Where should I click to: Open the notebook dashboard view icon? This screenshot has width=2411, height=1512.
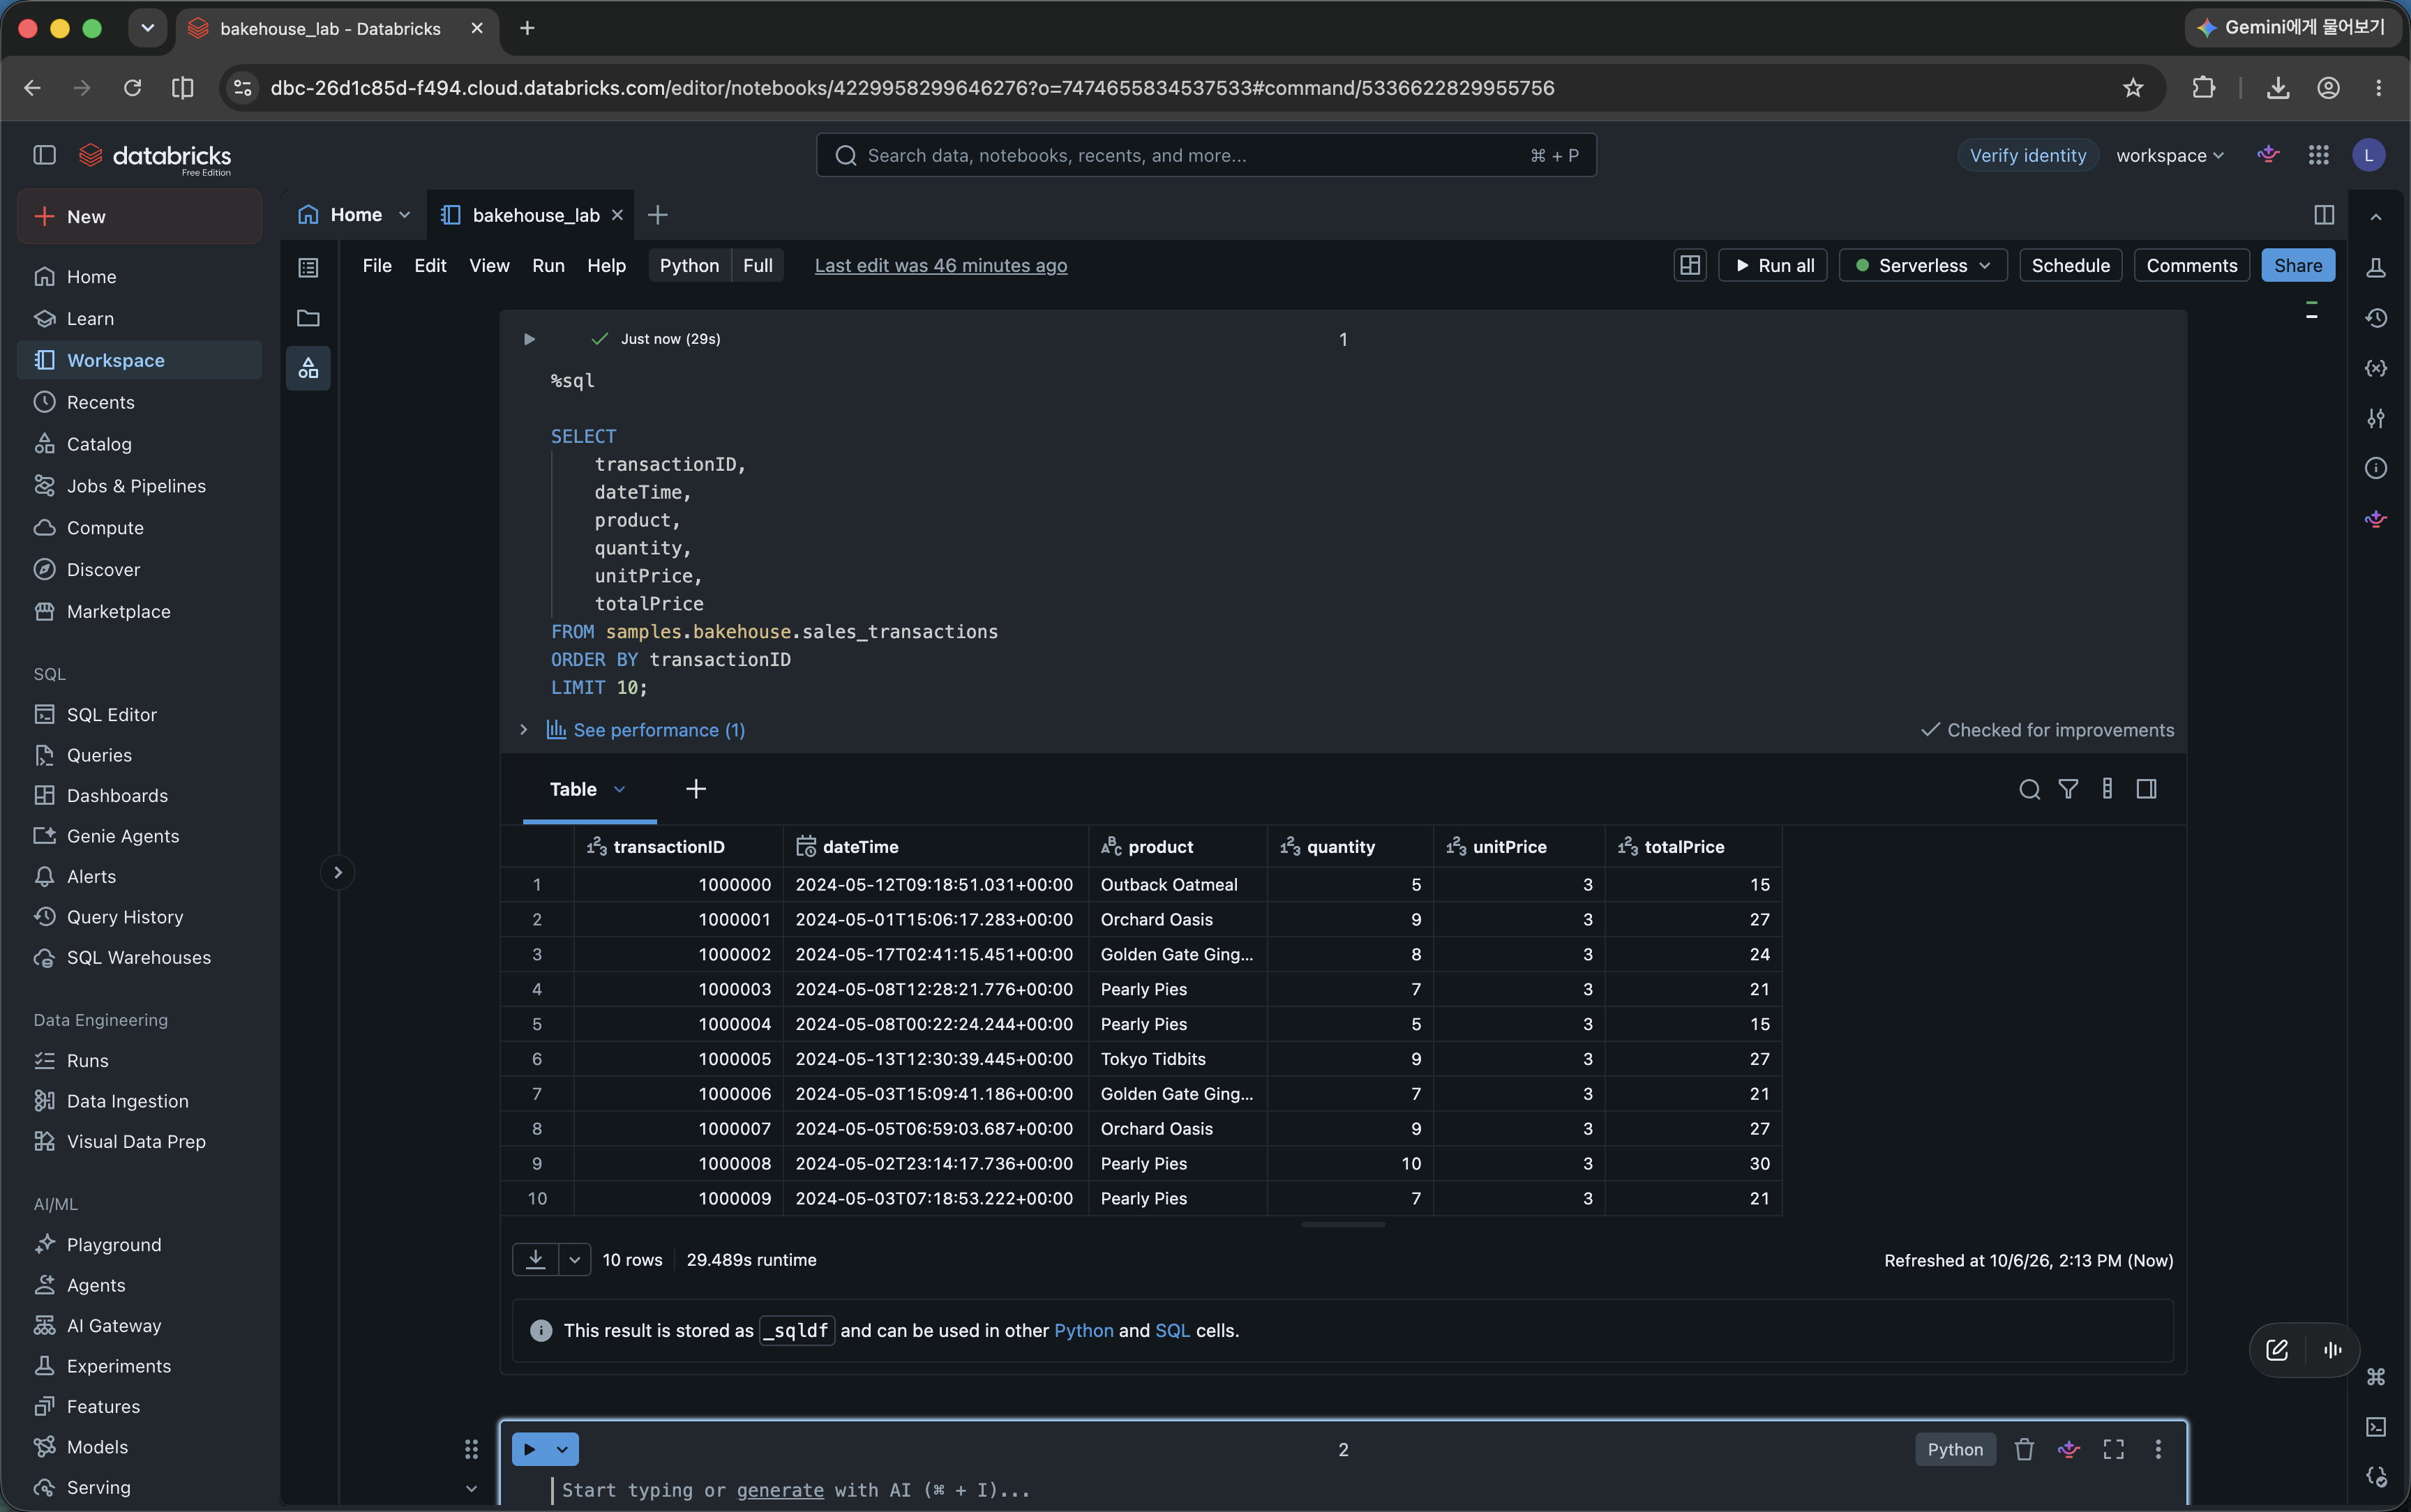click(x=1690, y=265)
